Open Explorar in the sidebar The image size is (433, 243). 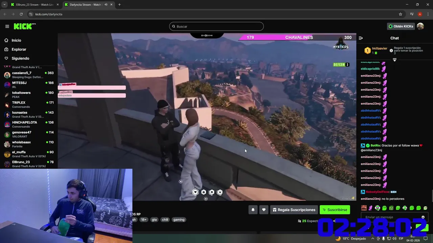point(19,49)
